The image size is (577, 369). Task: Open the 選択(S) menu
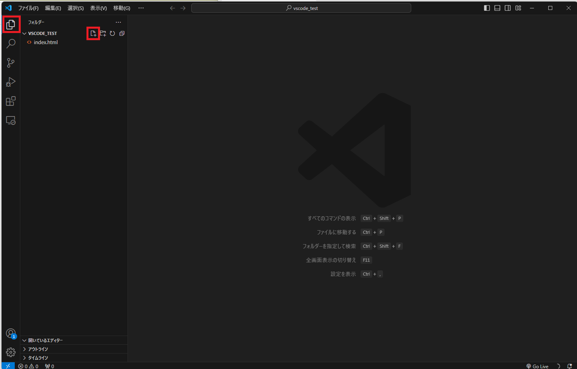[x=76, y=8]
